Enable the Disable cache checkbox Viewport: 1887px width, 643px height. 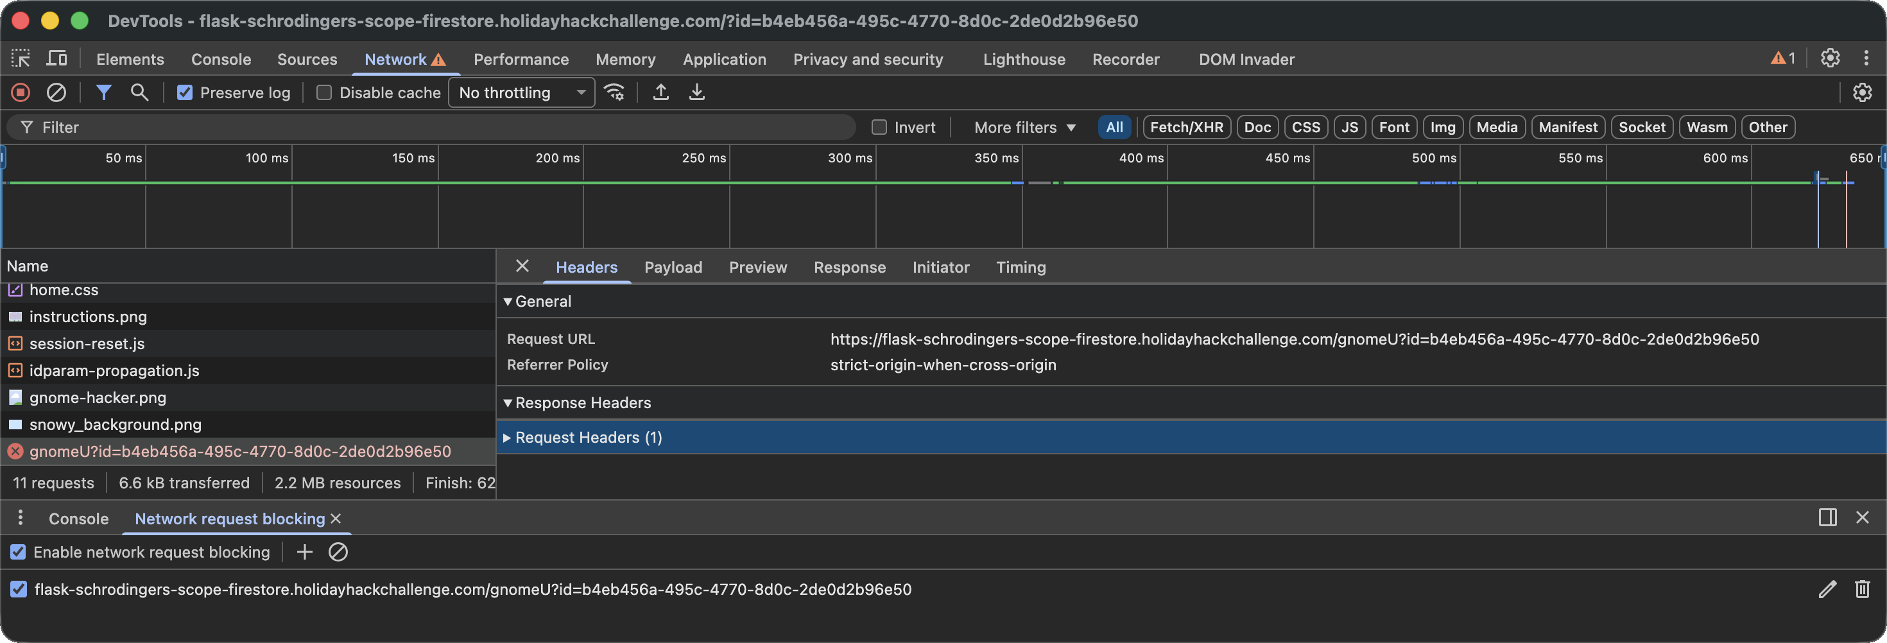coord(323,93)
